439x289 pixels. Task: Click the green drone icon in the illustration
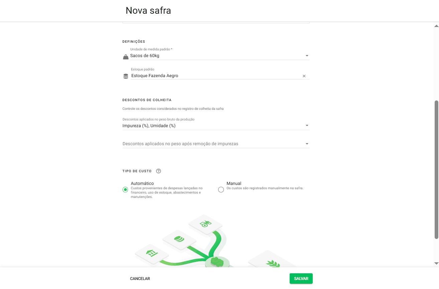(x=205, y=224)
